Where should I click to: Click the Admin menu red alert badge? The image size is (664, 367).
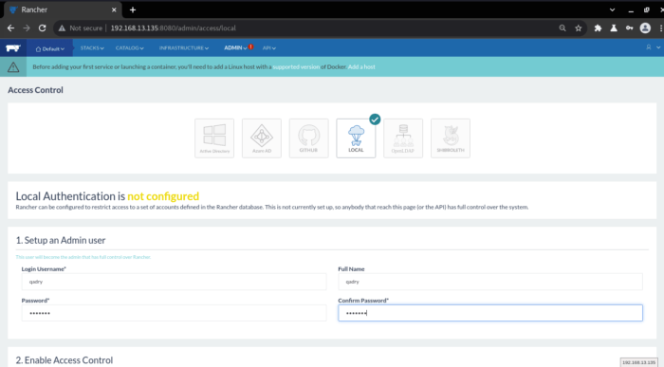250,46
